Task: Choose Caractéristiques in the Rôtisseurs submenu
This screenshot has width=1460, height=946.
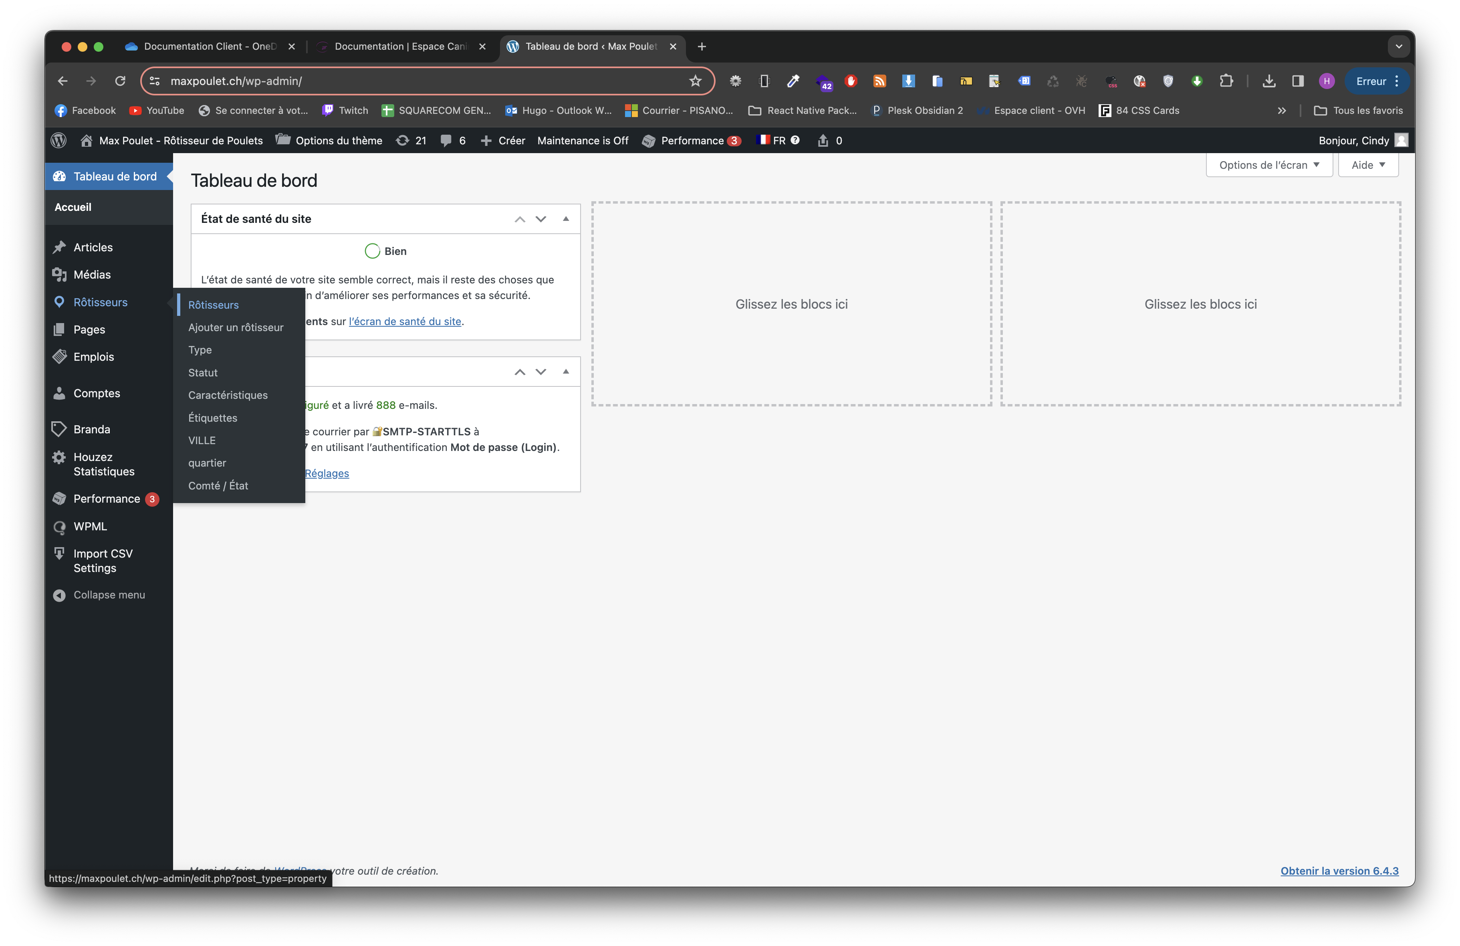Action: click(x=228, y=395)
